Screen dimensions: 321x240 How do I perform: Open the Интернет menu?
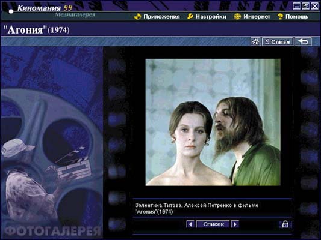point(257,17)
